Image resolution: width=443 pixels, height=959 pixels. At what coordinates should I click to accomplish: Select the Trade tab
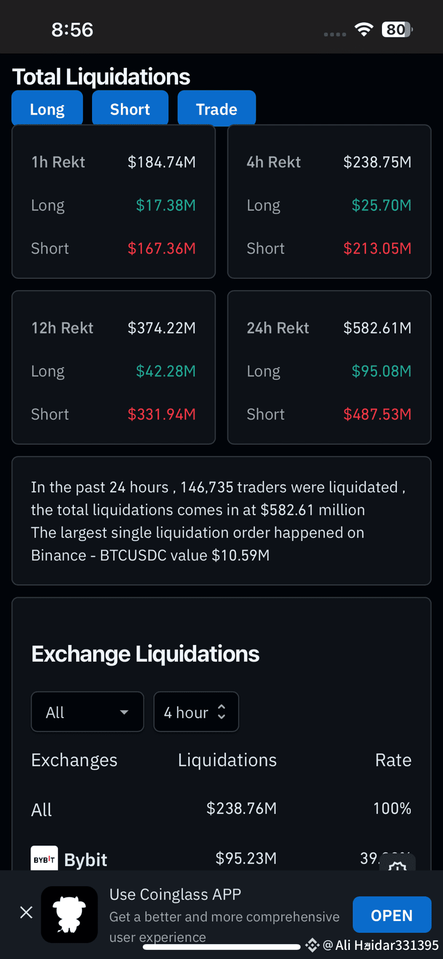[x=217, y=109]
